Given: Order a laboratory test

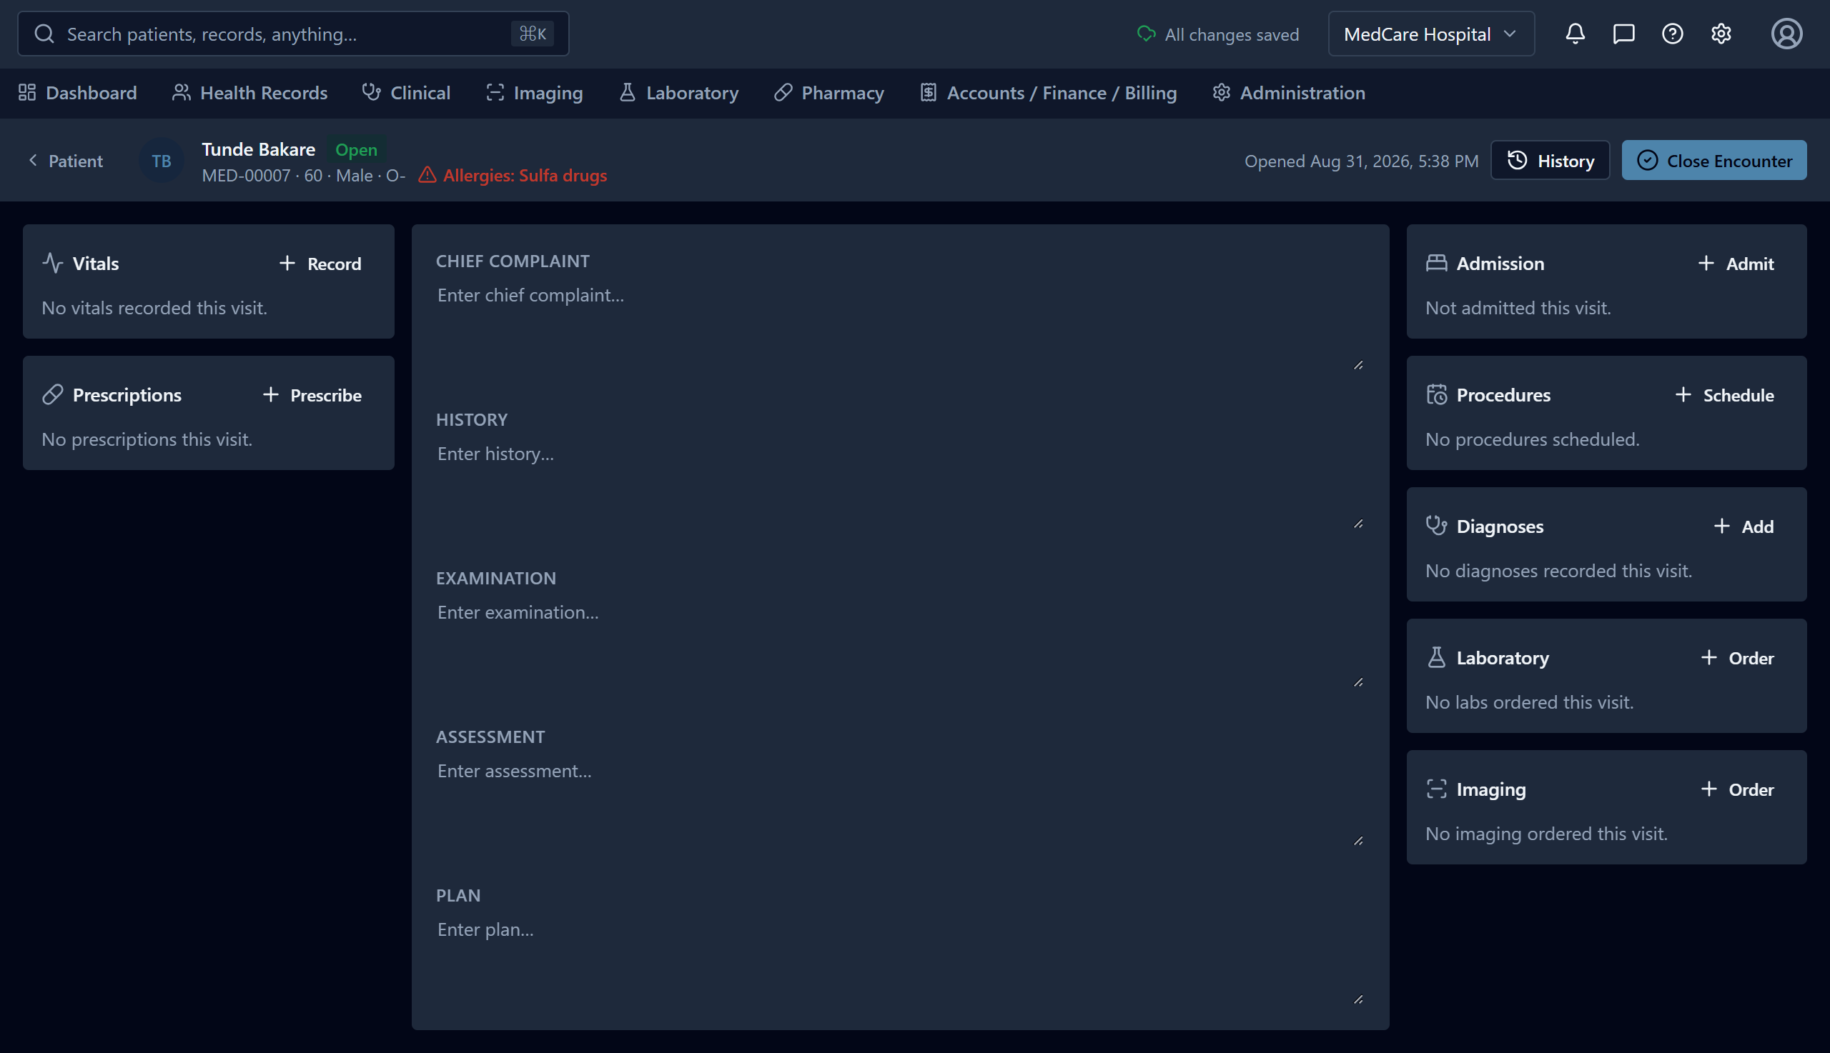Looking at the screenshot, I should (1736, 657).
